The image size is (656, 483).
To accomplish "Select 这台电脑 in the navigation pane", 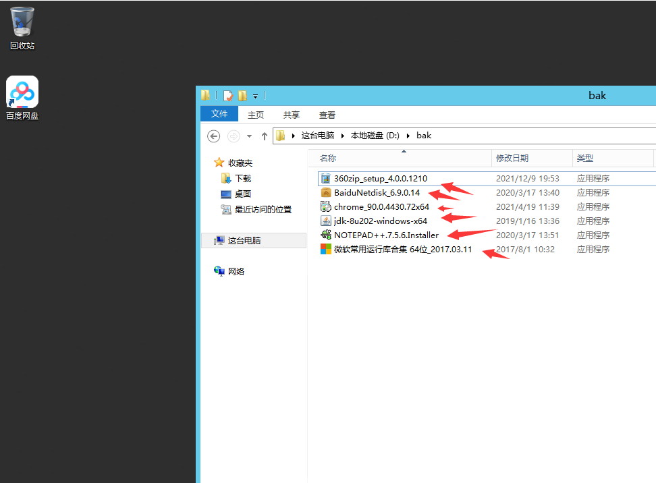I will (x=244, y=240).
